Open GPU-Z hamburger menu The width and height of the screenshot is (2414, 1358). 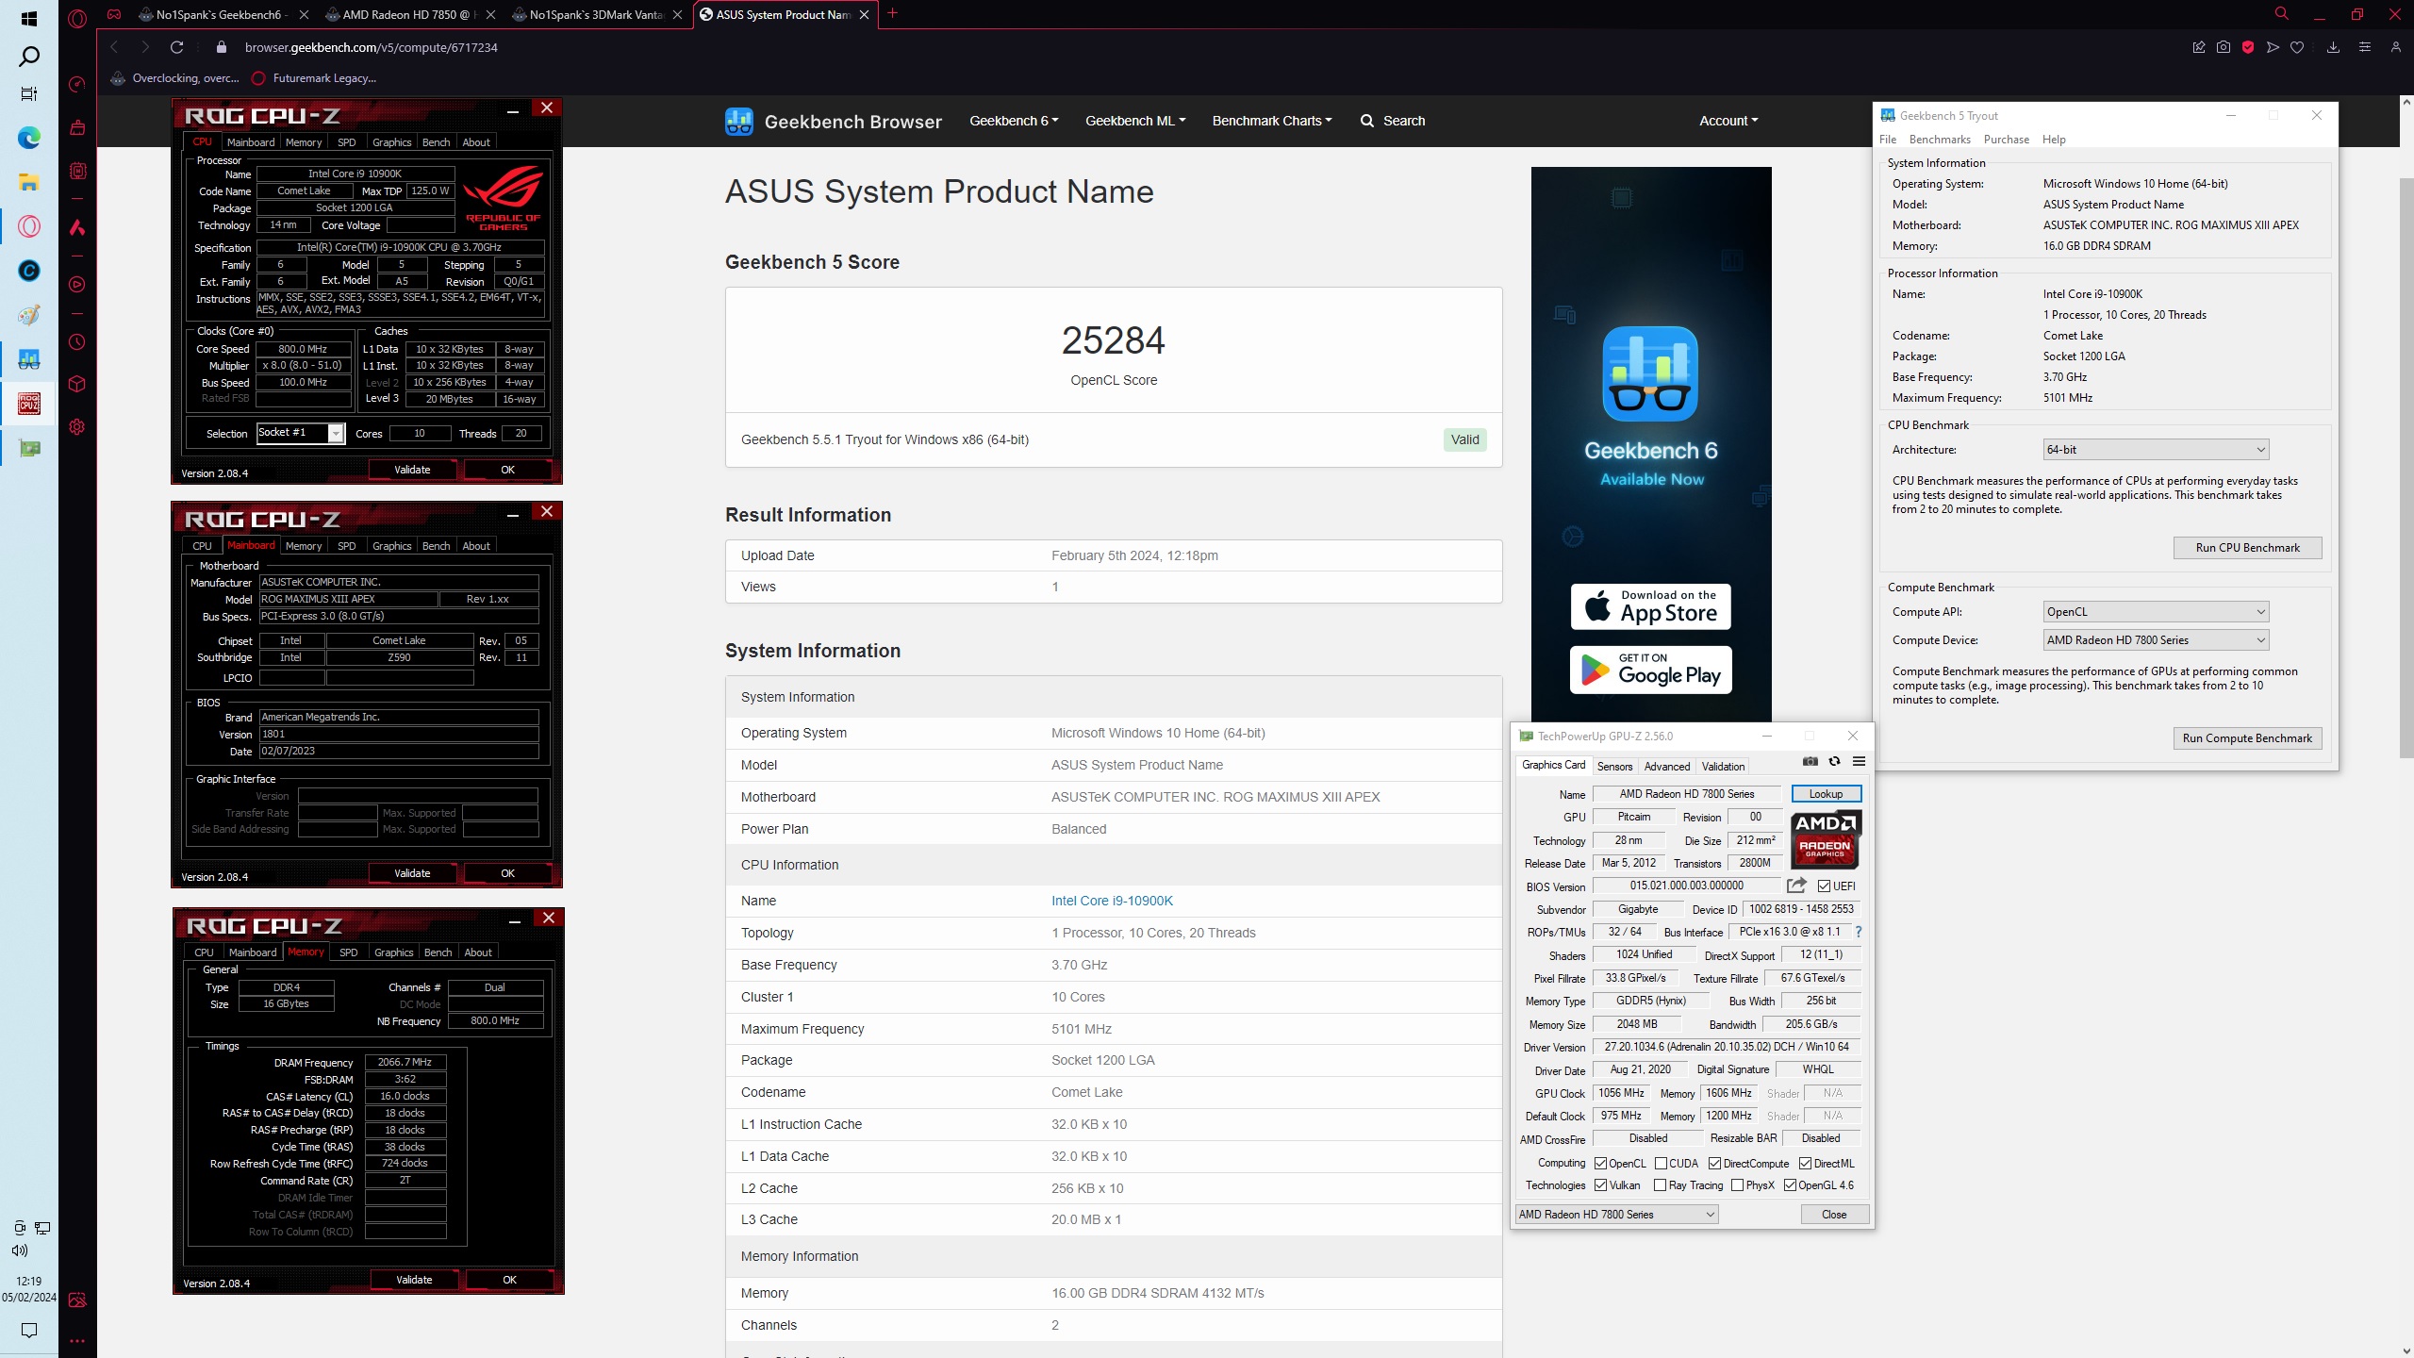coord(1859,762)
